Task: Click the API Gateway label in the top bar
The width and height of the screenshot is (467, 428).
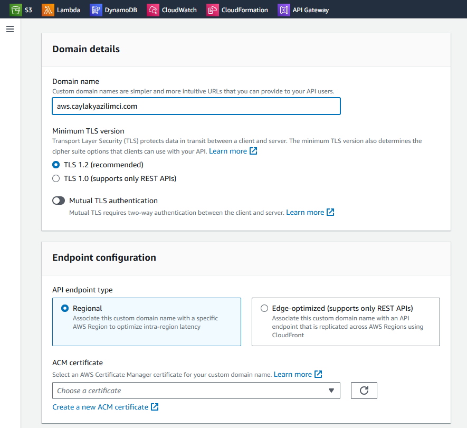Action: (x=311, y=10)
